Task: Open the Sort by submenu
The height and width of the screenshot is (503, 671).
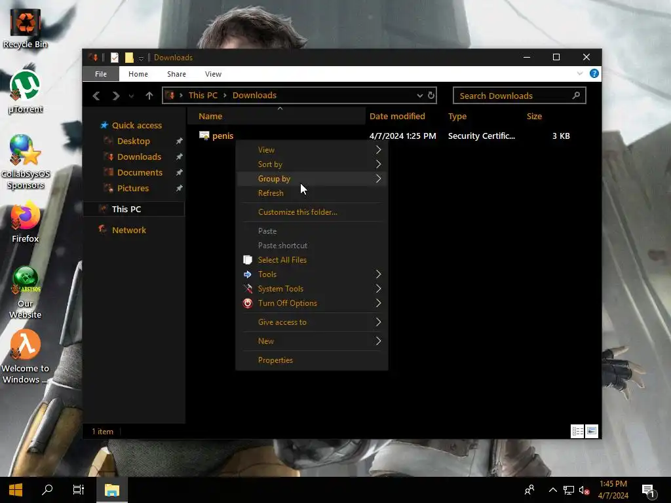Action: pos(311,164)
